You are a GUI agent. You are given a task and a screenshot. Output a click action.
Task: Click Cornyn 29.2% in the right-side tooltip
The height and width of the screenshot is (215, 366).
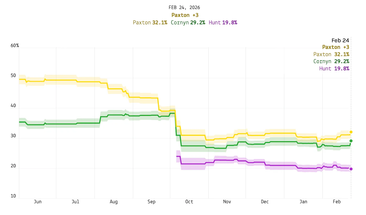click(x=331, y=61)
